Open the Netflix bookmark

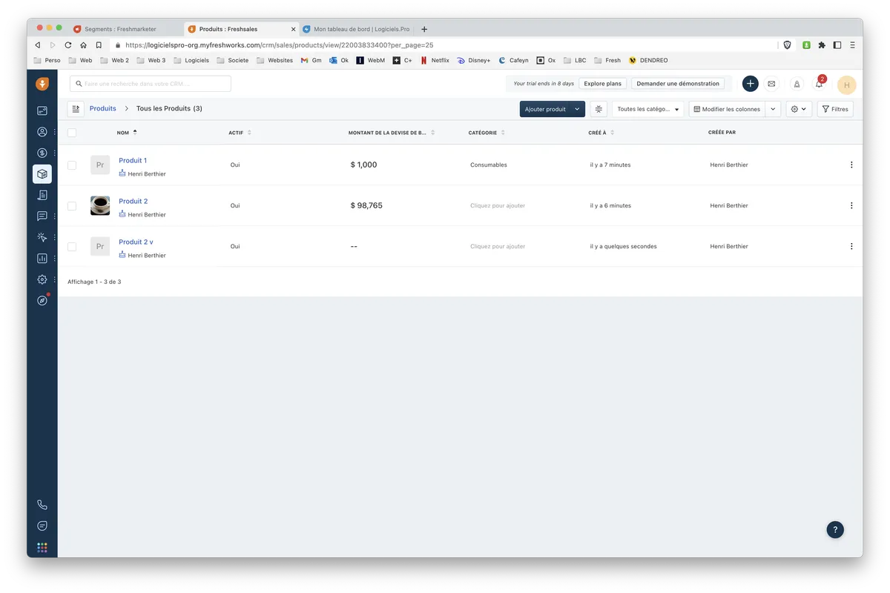tap(435, 60)
